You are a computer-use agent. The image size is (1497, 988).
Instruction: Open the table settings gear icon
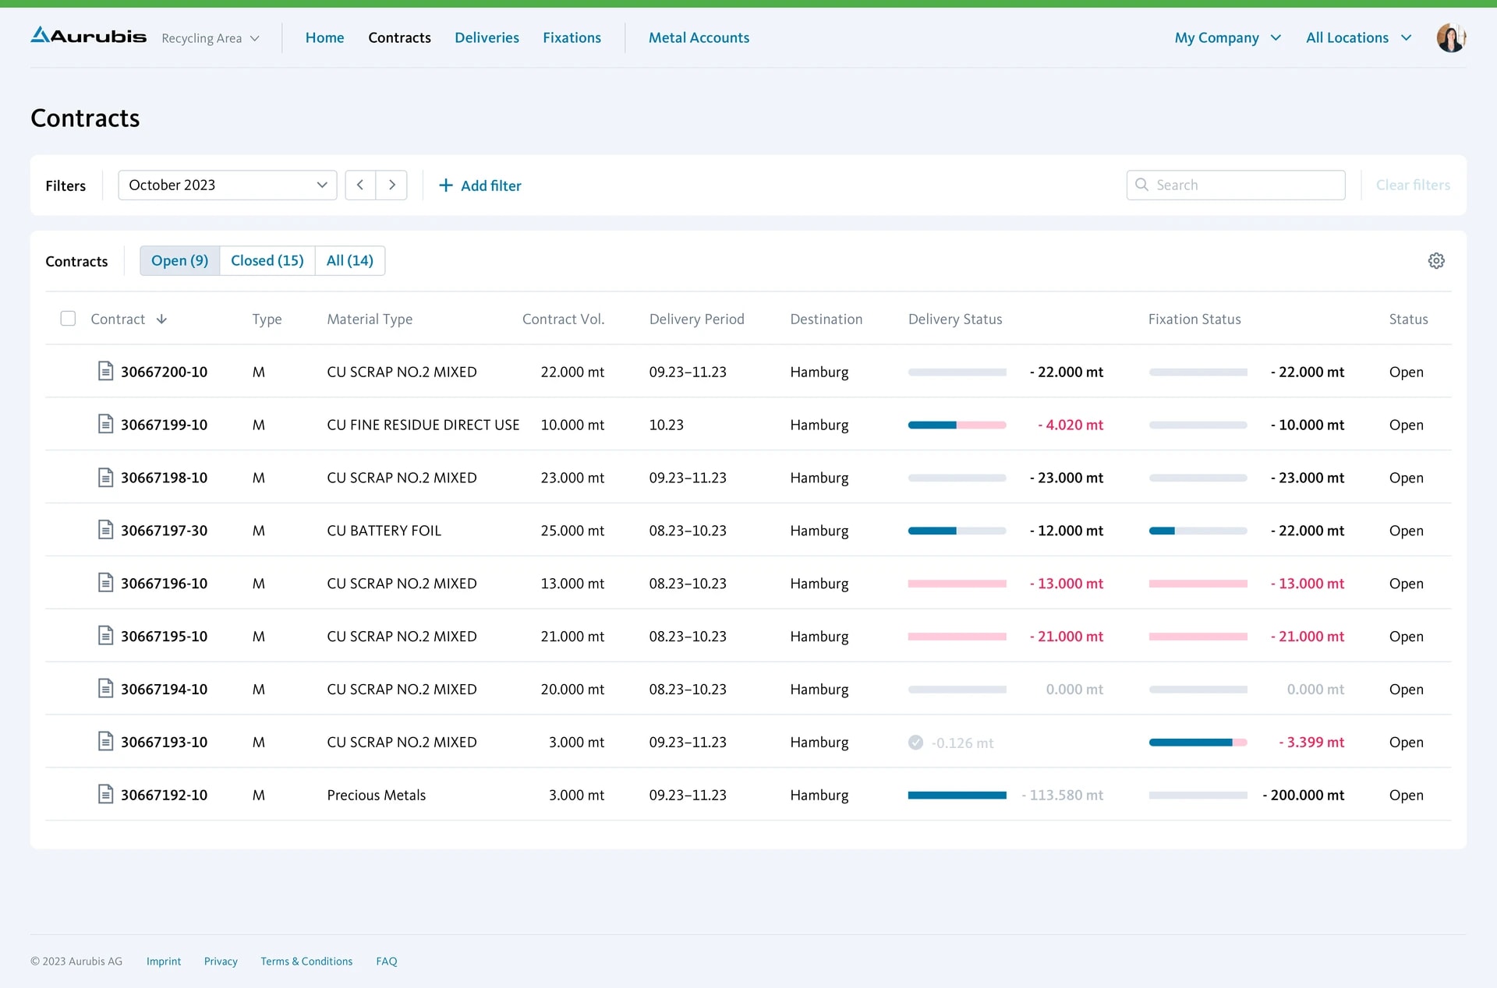(1437, 260)
